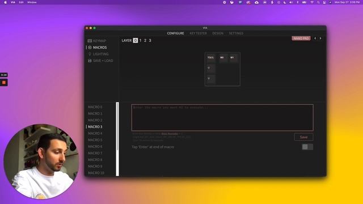Choose Macro 7 from the list
The width and height of the screenshot is (363, 204).
click(x=95, y=153)
